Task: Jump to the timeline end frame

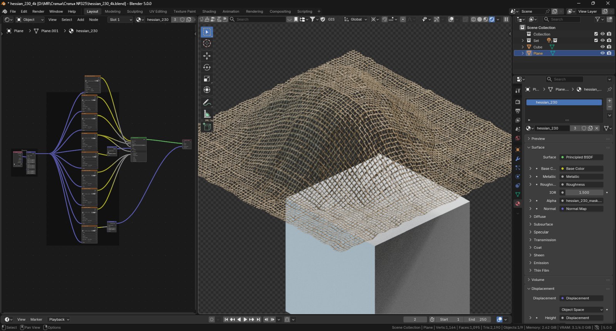Action: pyautogui.click(x=258, y=319)
